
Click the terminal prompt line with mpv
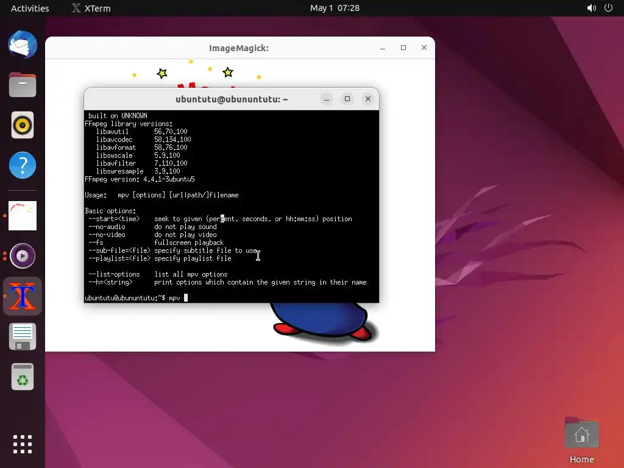click(136, 298)
